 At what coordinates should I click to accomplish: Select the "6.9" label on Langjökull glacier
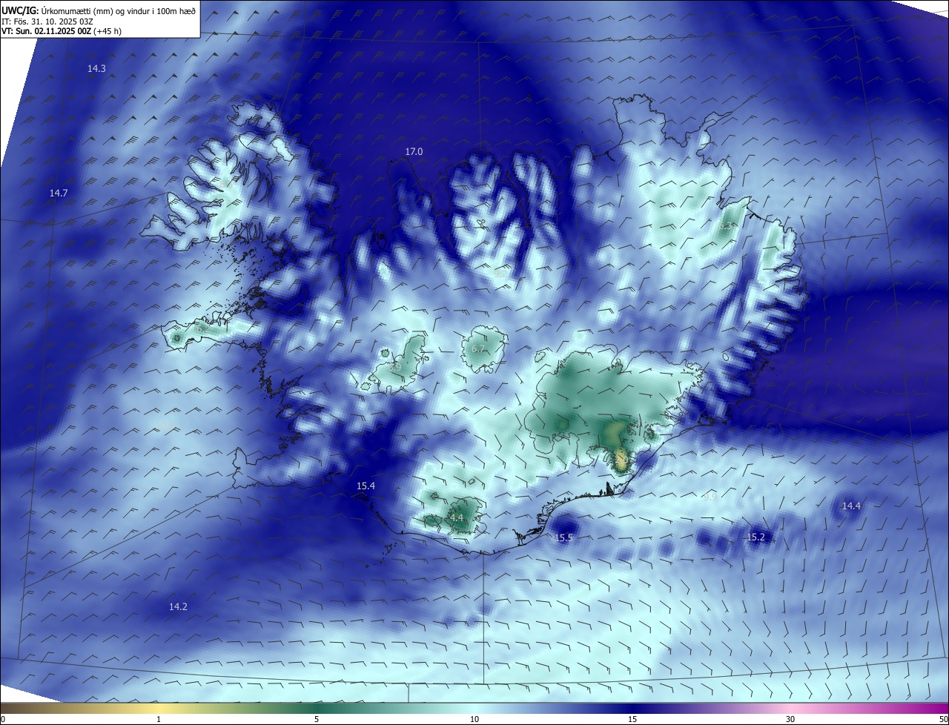pos(395,367)
